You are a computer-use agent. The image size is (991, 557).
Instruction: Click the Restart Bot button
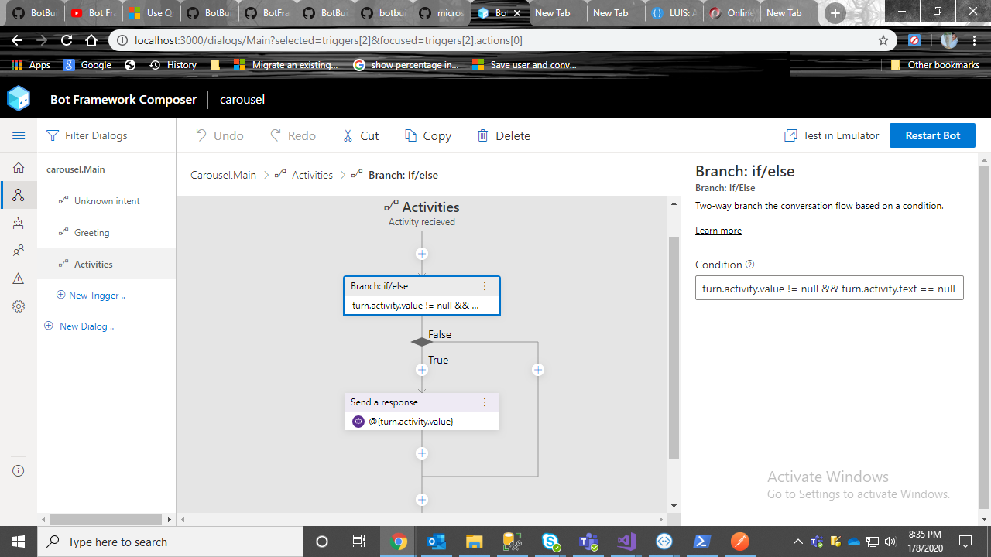coord(932,135)
